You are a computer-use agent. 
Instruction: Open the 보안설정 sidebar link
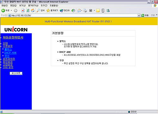click(x=8, y=62)
